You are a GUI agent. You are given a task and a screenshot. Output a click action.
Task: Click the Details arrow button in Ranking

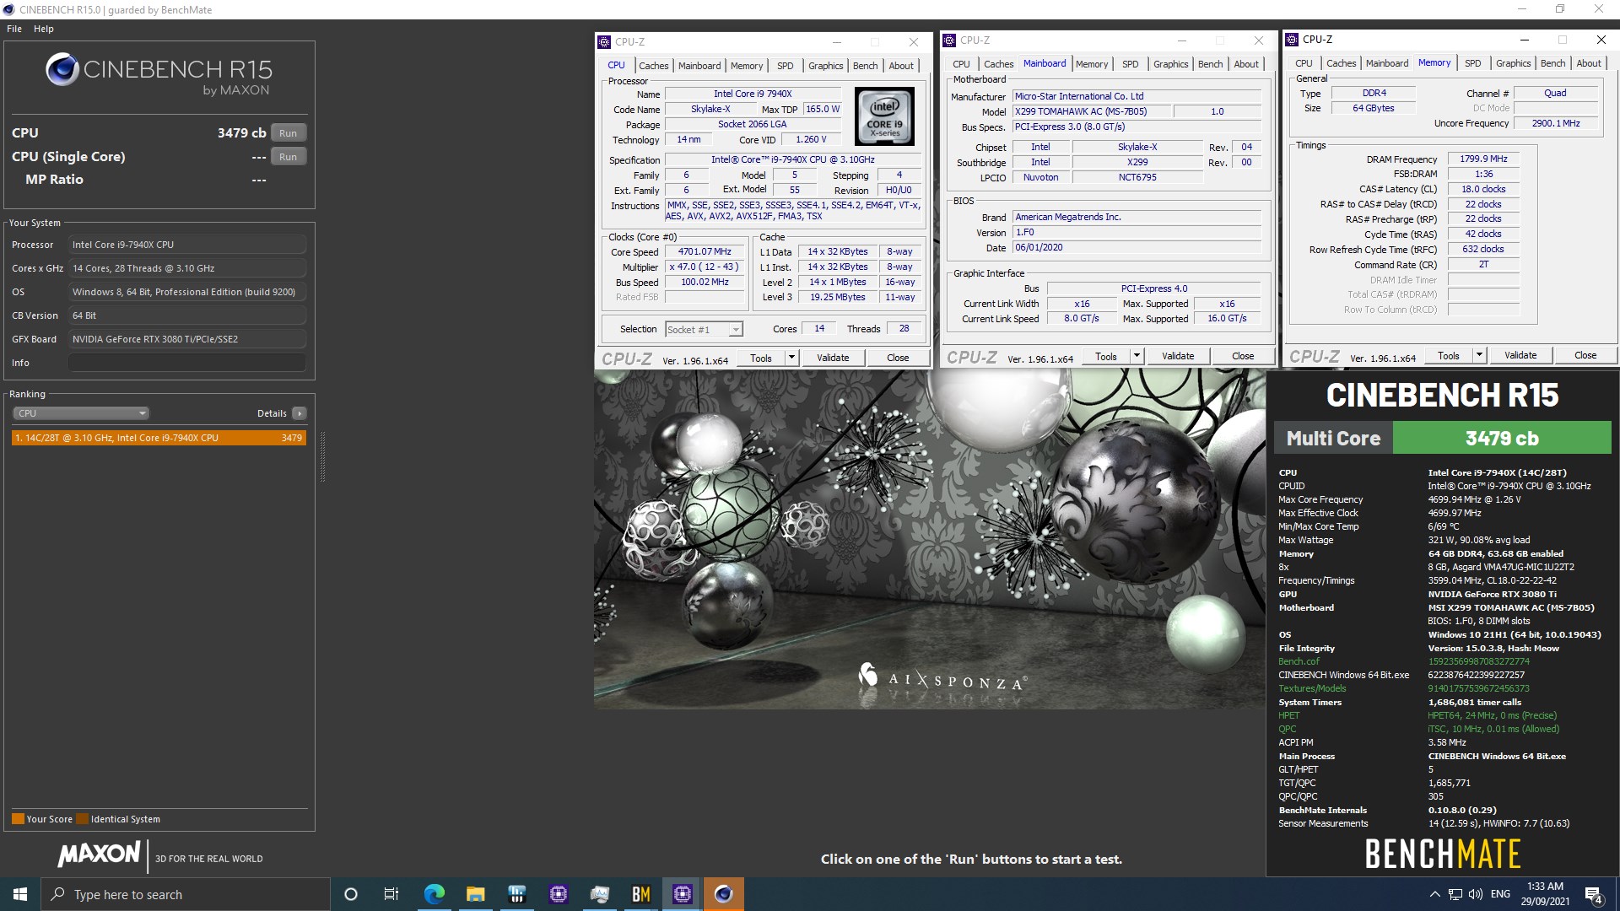300,413
